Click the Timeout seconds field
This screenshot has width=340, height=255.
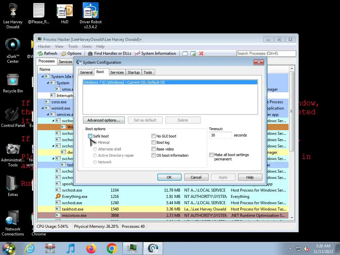(x=220, y=135)
